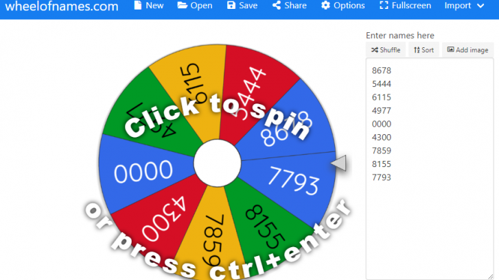499x280 pixels.
Task: Click the Fullscreen icon
Action: click(384, 5)
